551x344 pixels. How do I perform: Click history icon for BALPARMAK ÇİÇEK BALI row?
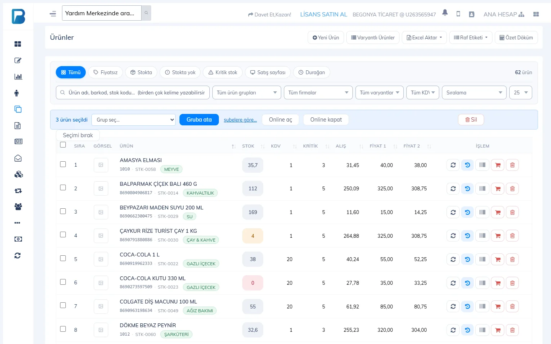[468, 188]
